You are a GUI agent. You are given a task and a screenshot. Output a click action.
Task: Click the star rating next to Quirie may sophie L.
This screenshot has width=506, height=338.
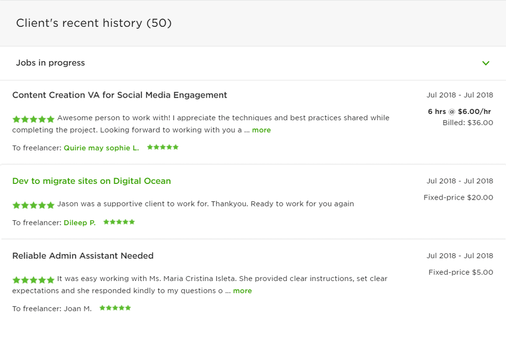point(163,147)
